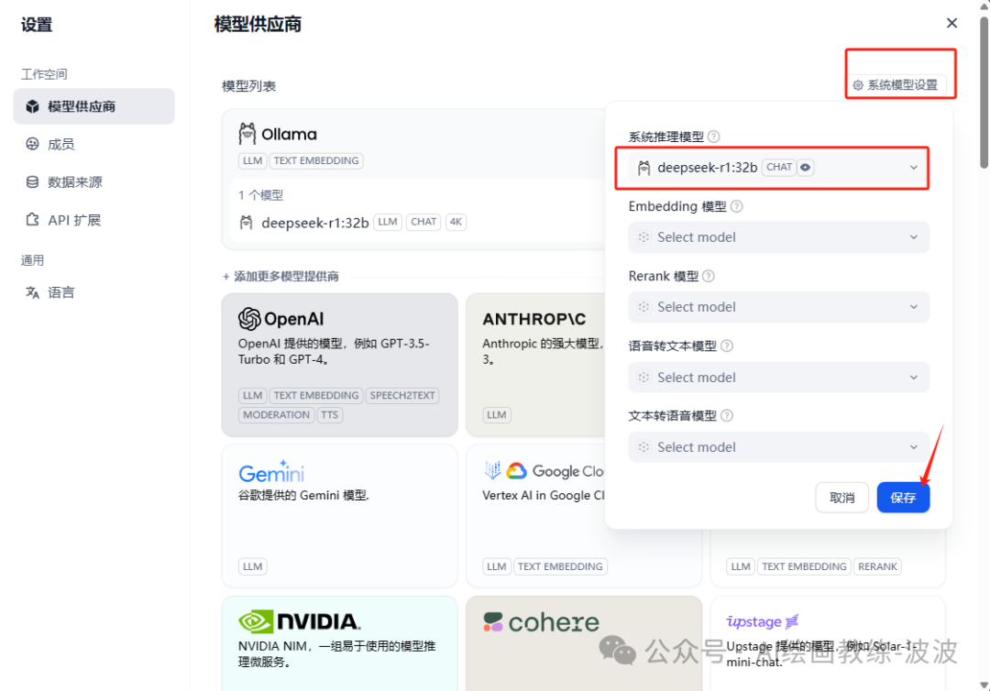Click the TEXT EMBEDDING tag under Ollama

coord(315,161)
